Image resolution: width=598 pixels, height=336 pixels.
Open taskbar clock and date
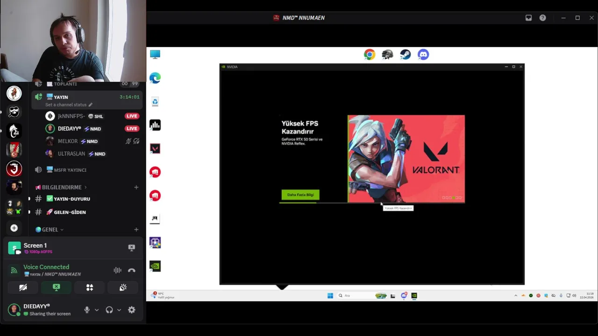[x=586, y=295]
